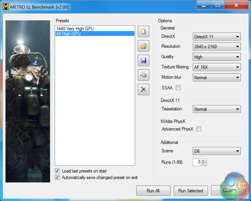The width and height of the screenshot is (251, 201).
Task: Select the 4K High GPU preset
Action: click(95, 34)
